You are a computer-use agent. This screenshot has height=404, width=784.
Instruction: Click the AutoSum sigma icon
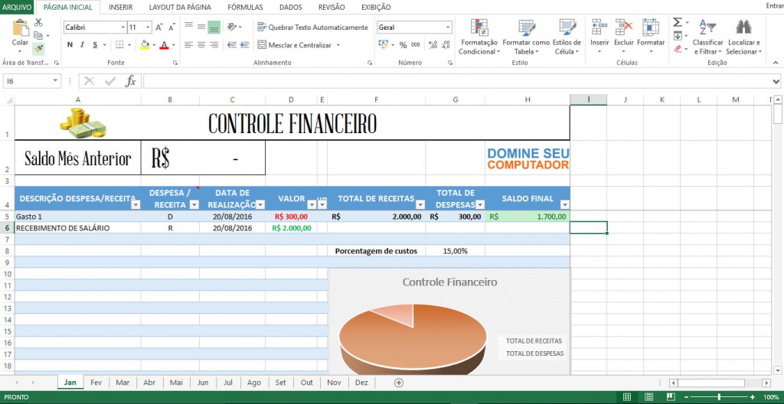678,22
